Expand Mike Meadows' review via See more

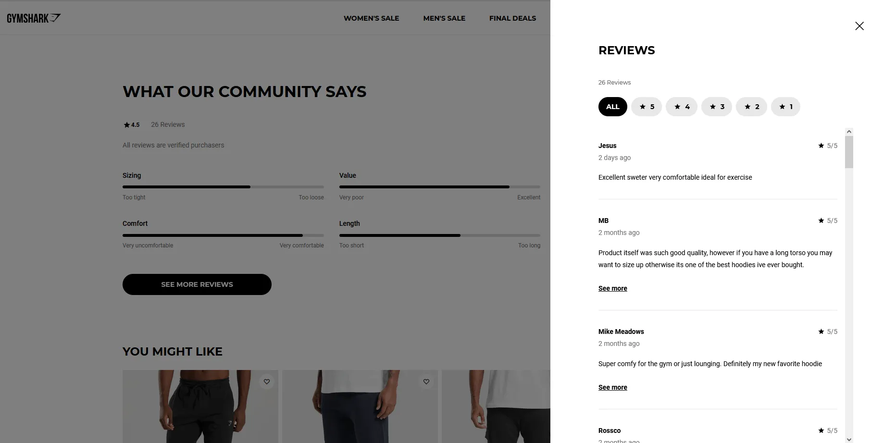coord(612,387)
